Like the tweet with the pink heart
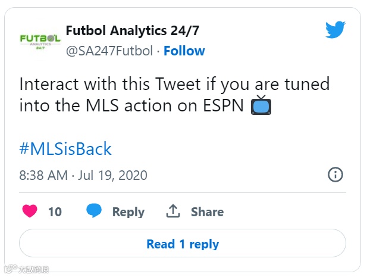The width and height of the screenshot is (367, 277). tap(30, 211)
